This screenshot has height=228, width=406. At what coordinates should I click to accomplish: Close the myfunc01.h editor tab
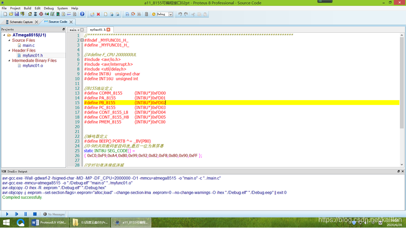[x=109, y=30]
